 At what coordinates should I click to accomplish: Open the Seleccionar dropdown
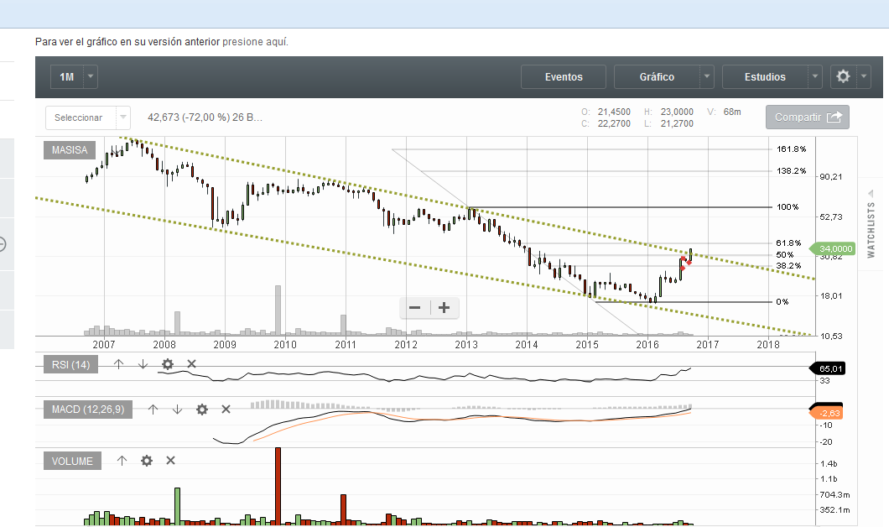click(x=88, y=117)
